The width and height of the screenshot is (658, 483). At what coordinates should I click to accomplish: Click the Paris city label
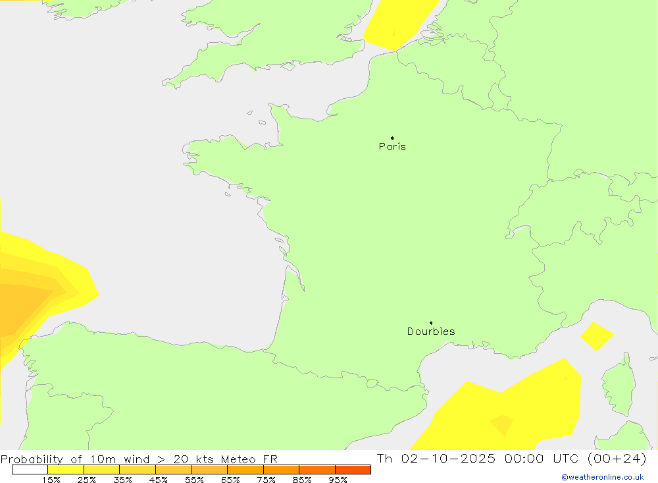[392, 146]
